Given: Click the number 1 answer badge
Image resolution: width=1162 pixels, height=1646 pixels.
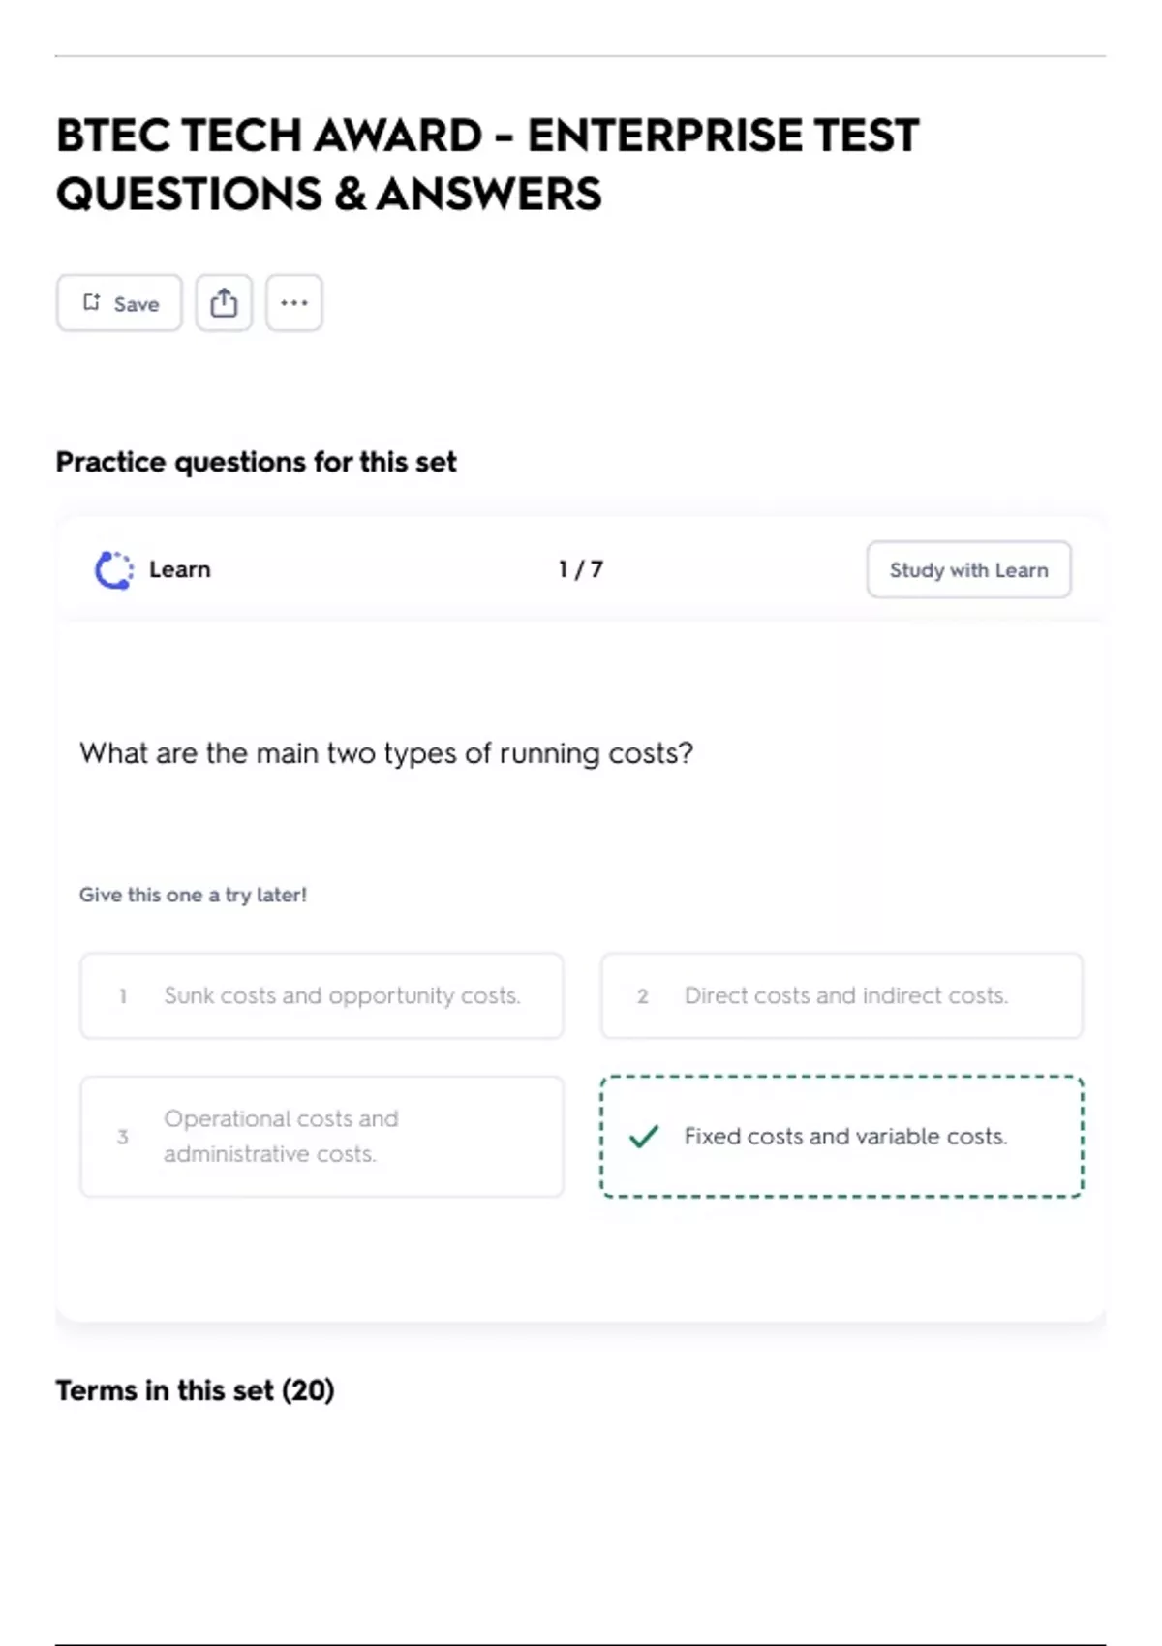Looking at the screenshot, I should (123, 996).
